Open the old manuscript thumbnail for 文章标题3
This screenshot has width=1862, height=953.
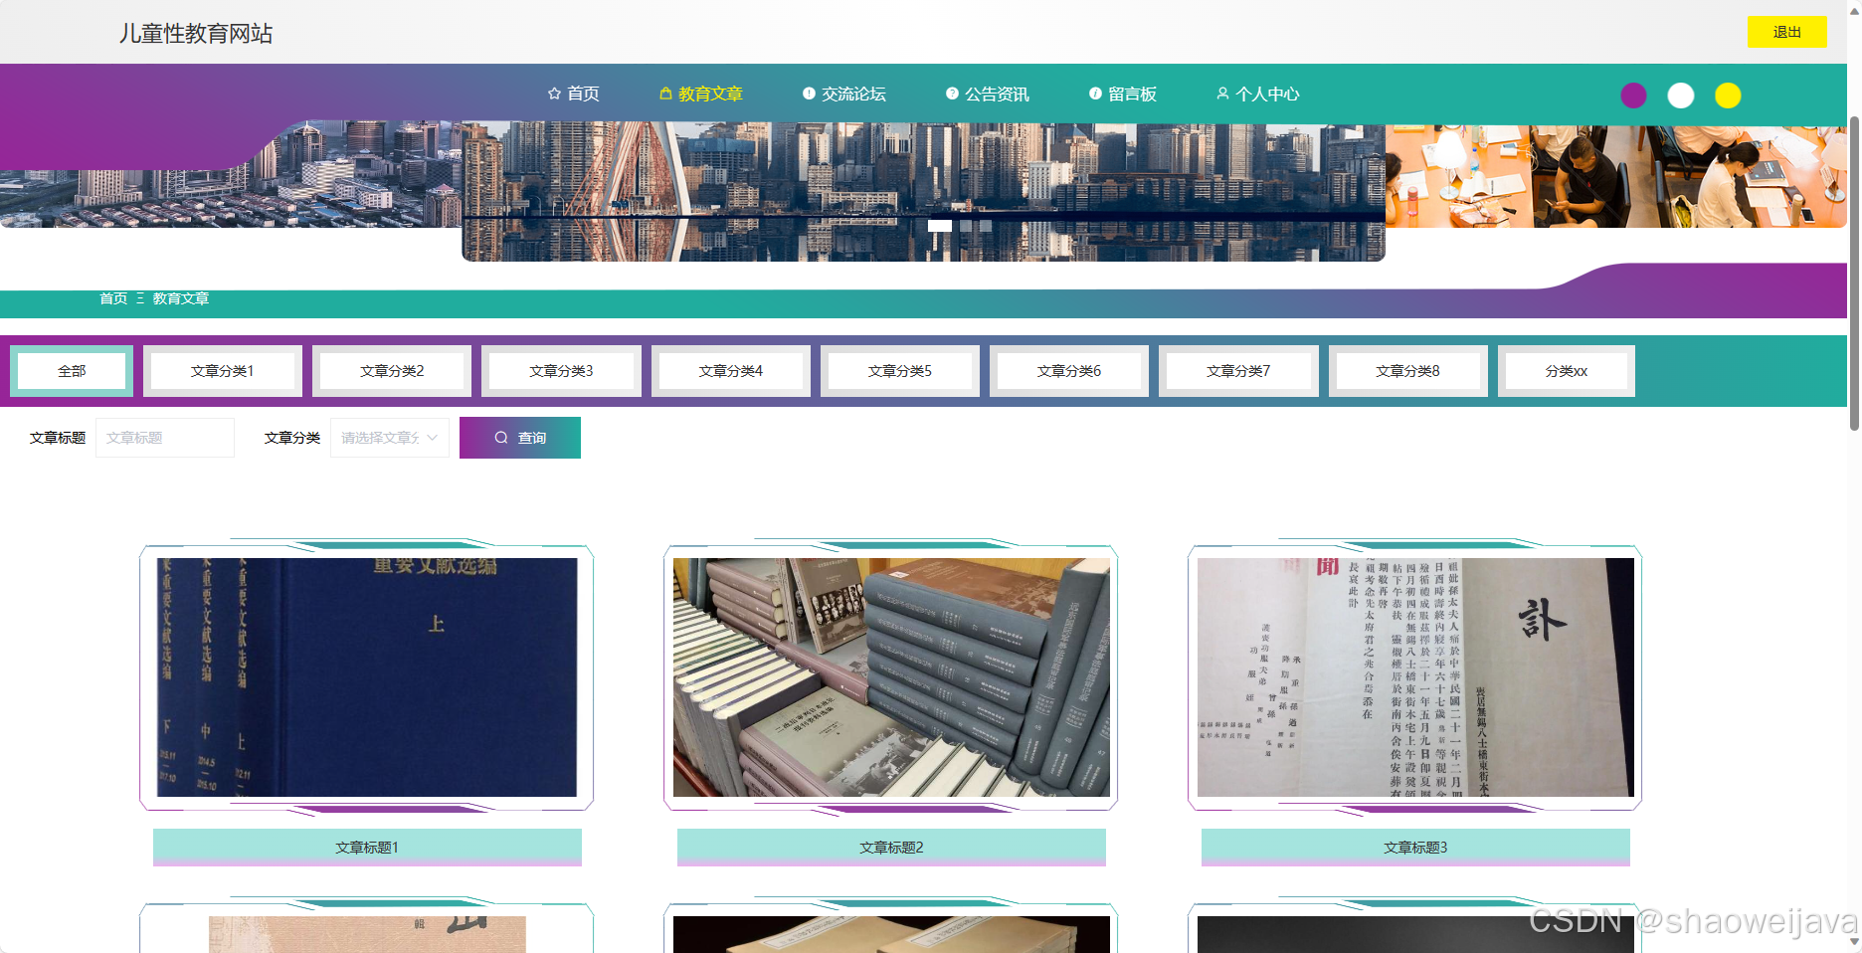tap(1415, 677)
